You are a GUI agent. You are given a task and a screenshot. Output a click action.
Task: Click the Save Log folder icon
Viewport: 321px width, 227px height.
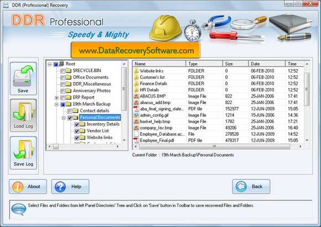pos(23,150)
